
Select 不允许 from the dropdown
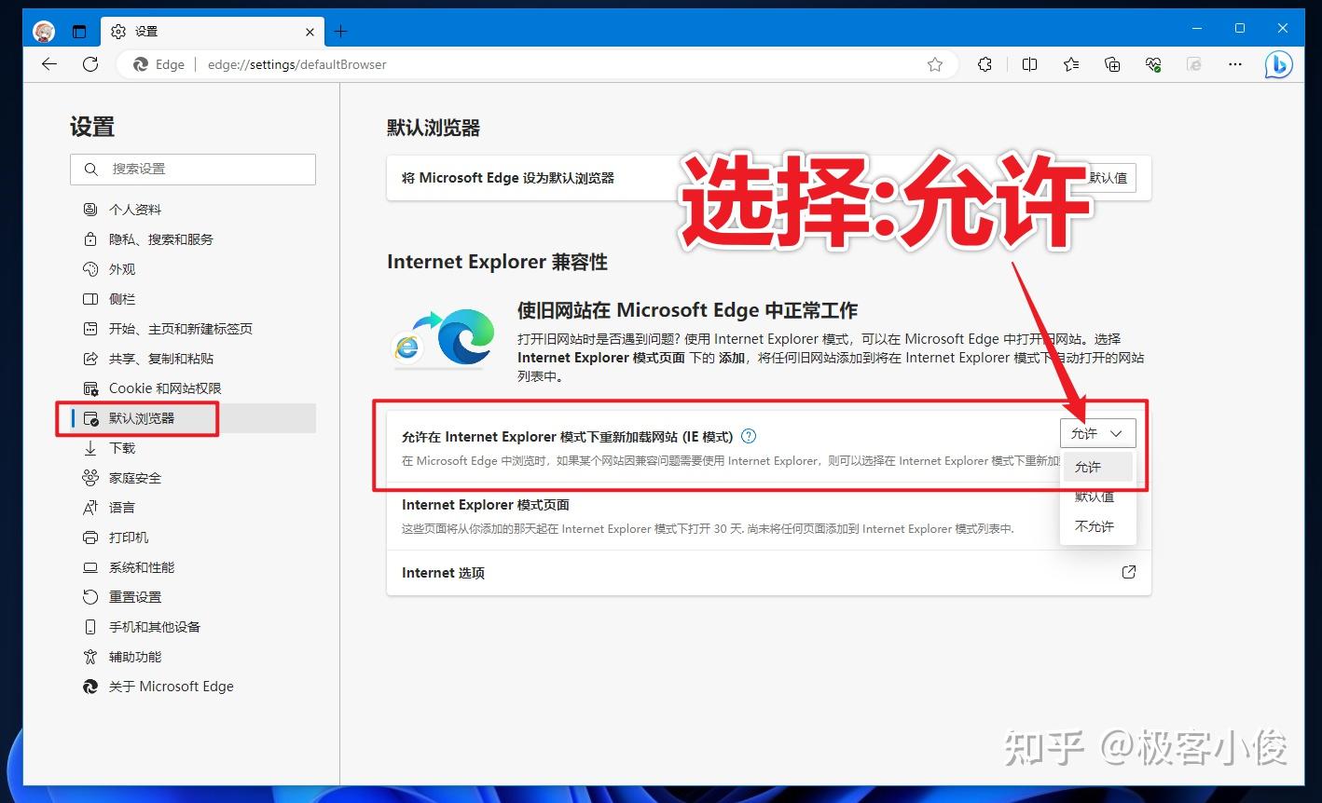[1095, 526]
